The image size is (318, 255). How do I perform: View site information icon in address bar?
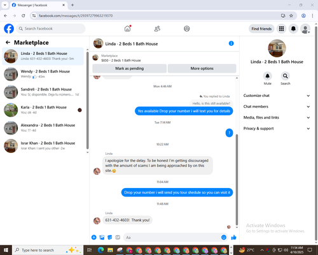click(34, 15)
